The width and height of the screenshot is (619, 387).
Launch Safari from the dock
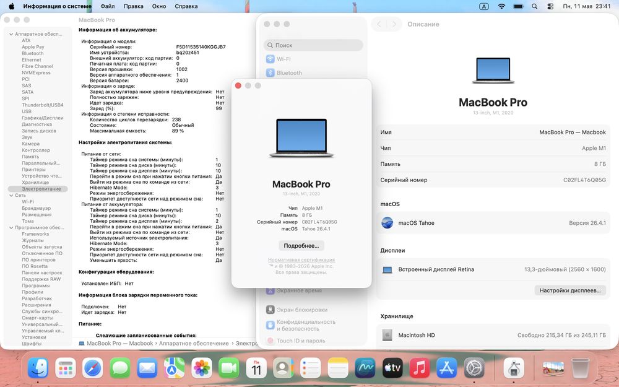coord(92,368)
